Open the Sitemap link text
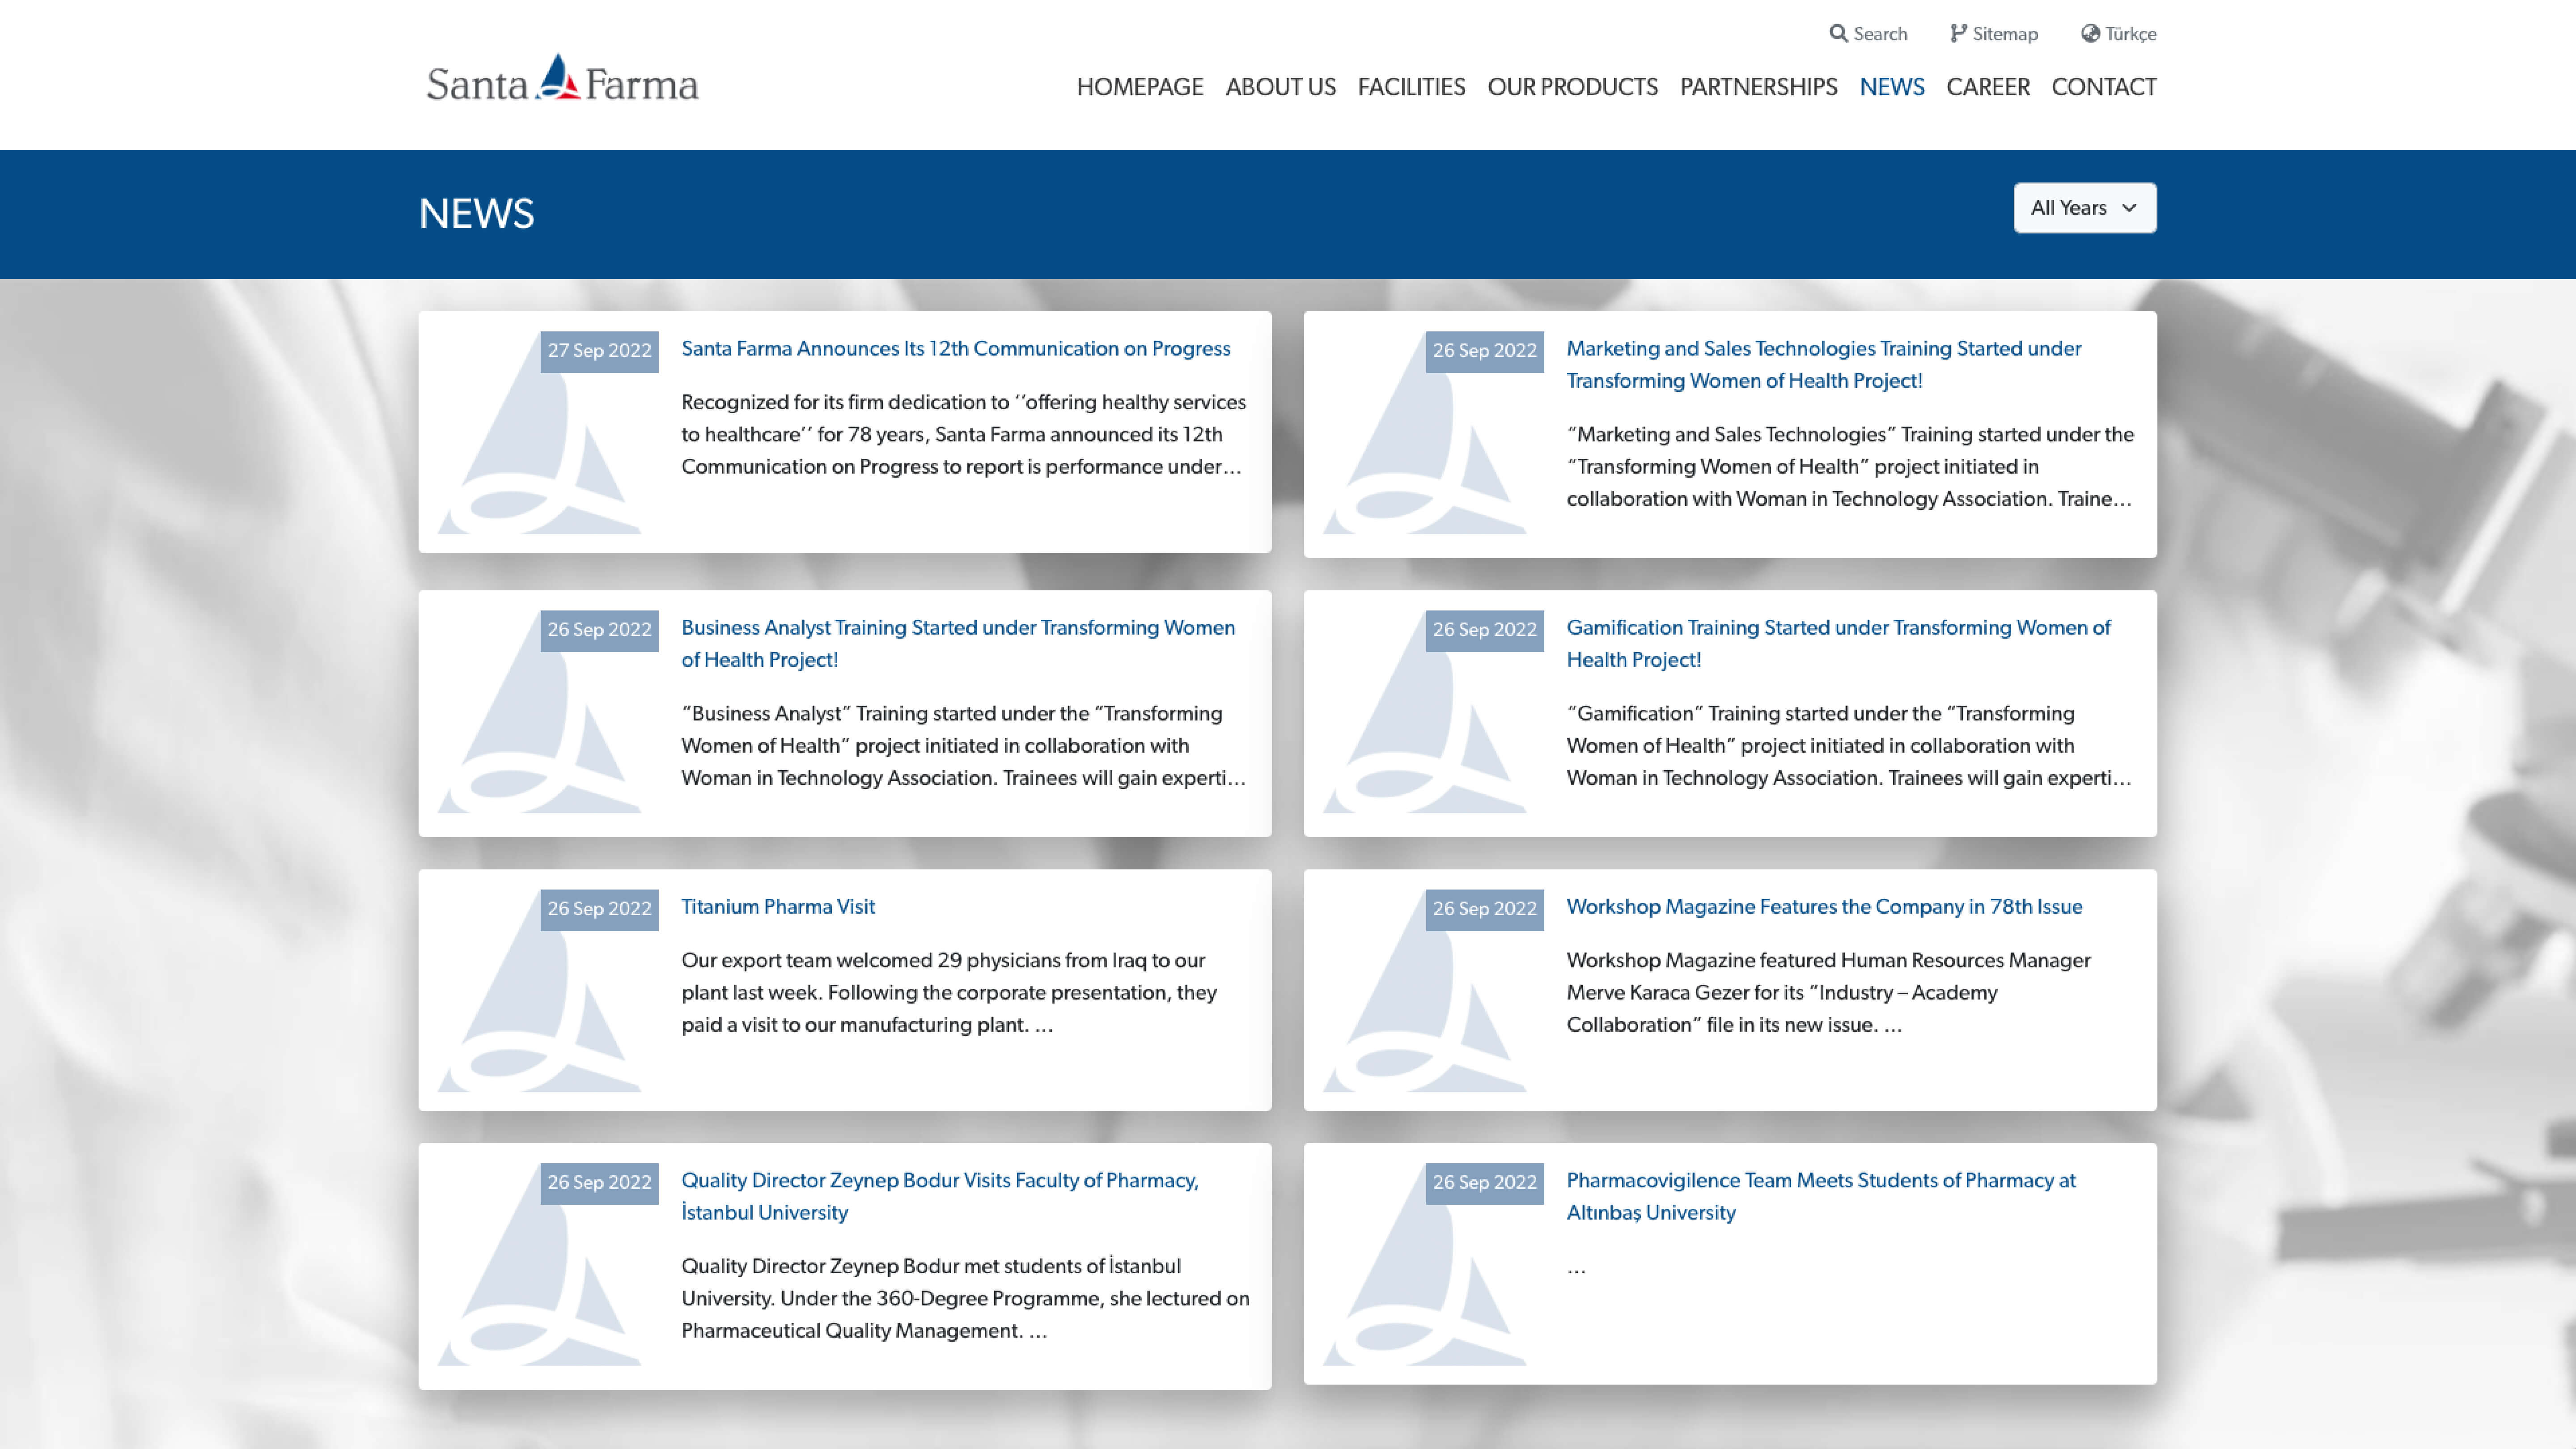This screenshot has width=2576, height=1449. point(2005,34)
